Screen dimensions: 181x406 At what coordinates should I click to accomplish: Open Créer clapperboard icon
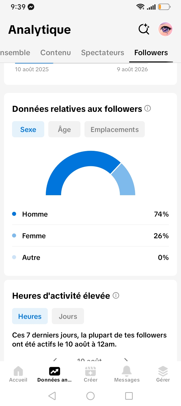(x=90, y=371)
